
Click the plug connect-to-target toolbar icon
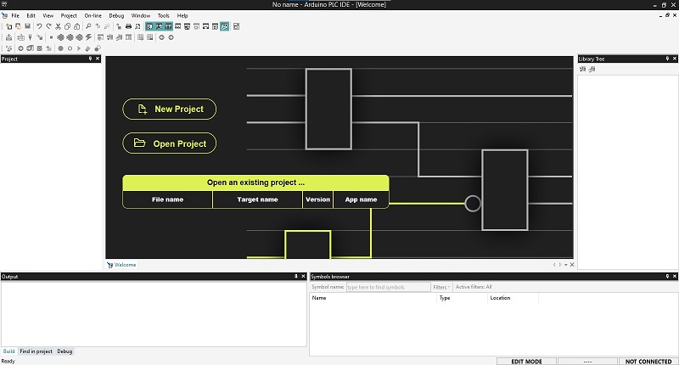[x=30, y=37]
